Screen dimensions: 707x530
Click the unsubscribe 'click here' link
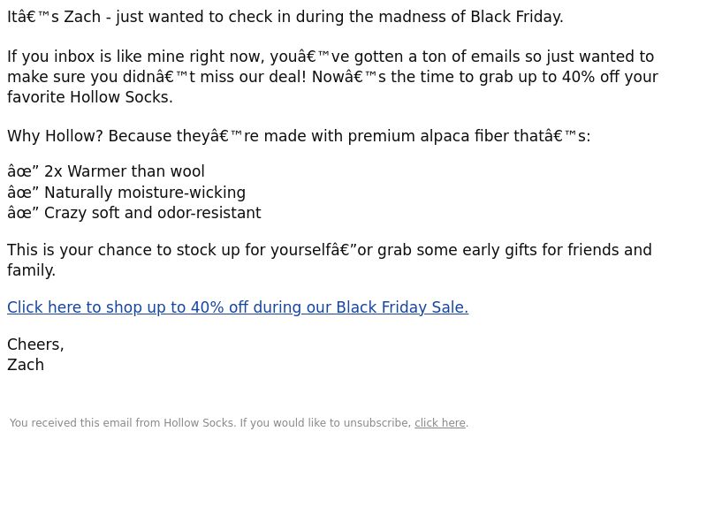tap(439, 423)
